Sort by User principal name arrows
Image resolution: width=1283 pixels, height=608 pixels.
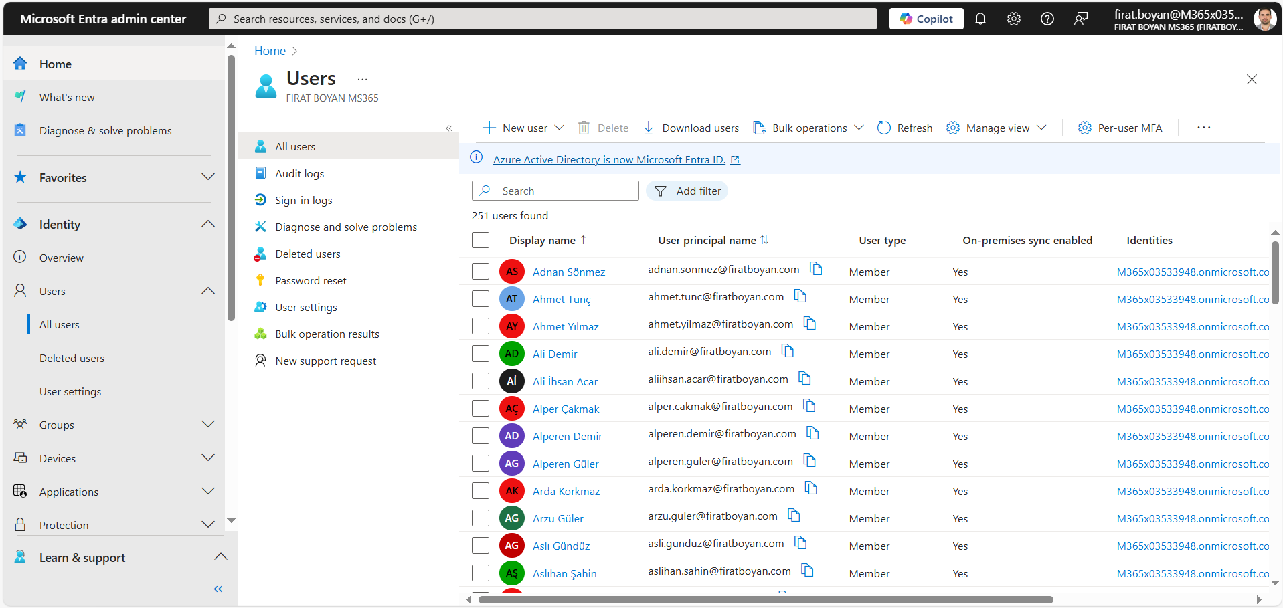(764, 240)
